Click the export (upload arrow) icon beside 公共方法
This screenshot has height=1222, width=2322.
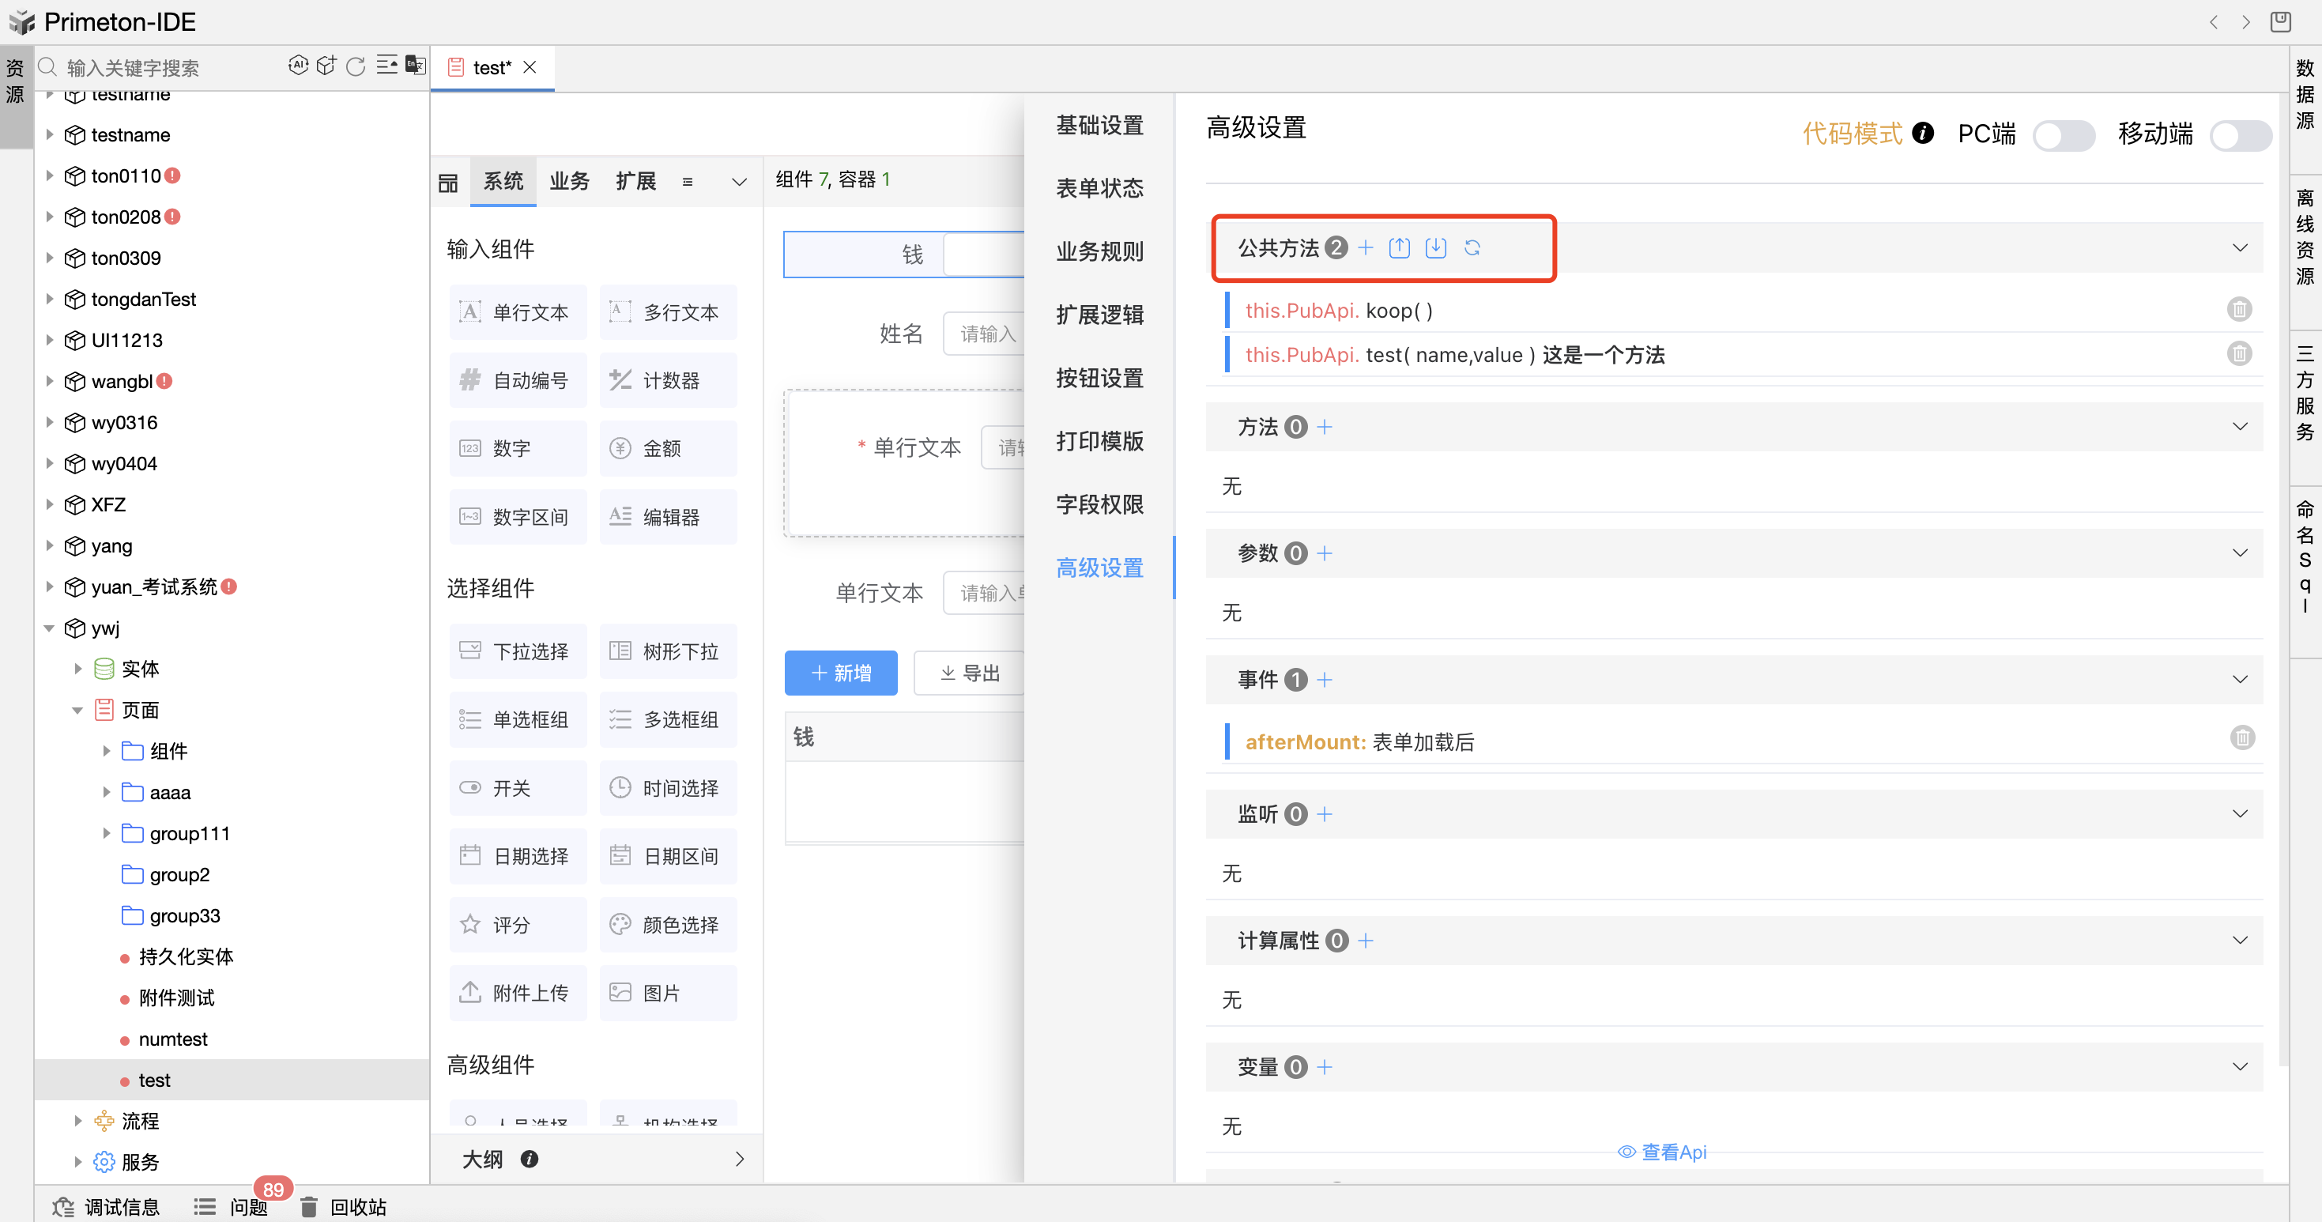tap(1399, 248)
